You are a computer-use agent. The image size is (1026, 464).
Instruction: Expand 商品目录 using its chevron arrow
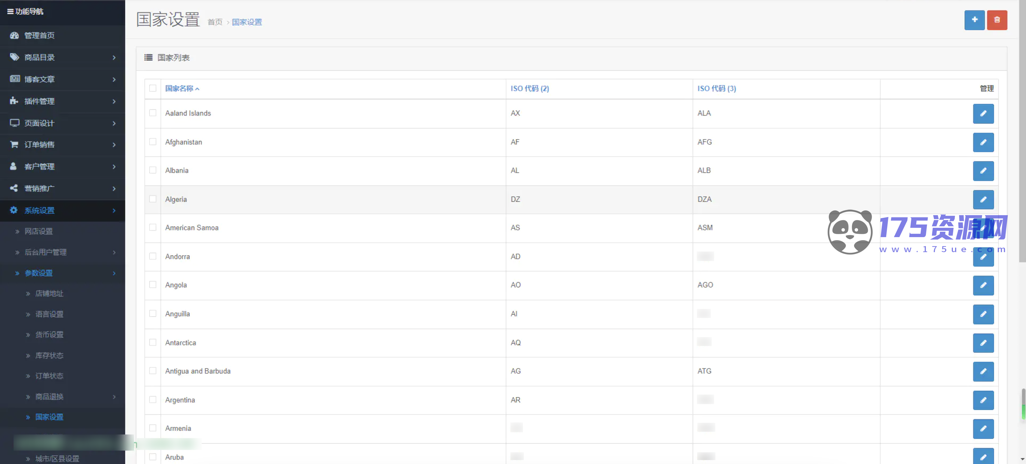pyautogui.click(x=114, y=58)
